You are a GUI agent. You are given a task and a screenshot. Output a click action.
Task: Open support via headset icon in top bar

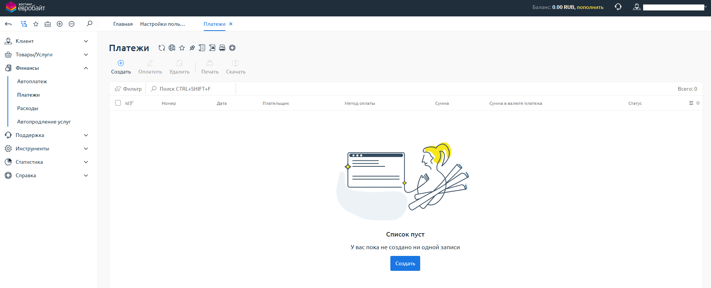coord(618,7)
